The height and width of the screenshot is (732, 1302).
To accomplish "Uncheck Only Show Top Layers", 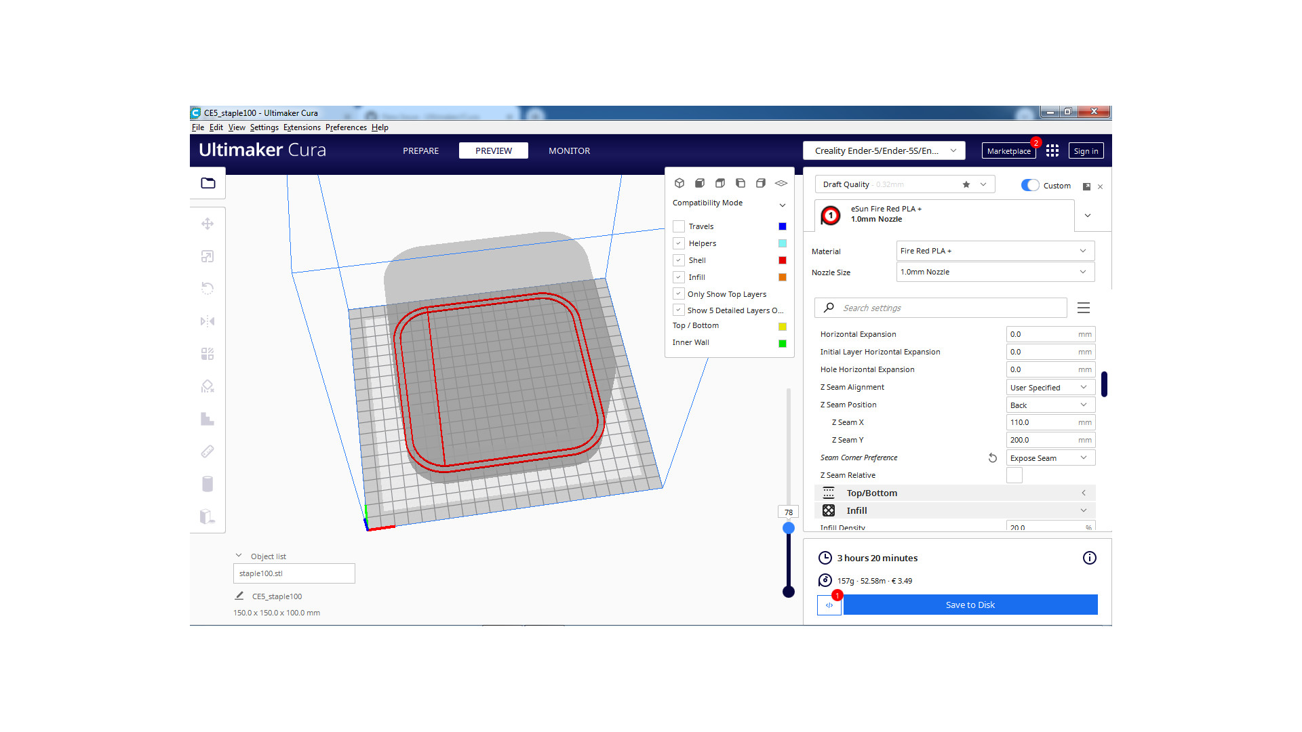I will coord(678,293).
